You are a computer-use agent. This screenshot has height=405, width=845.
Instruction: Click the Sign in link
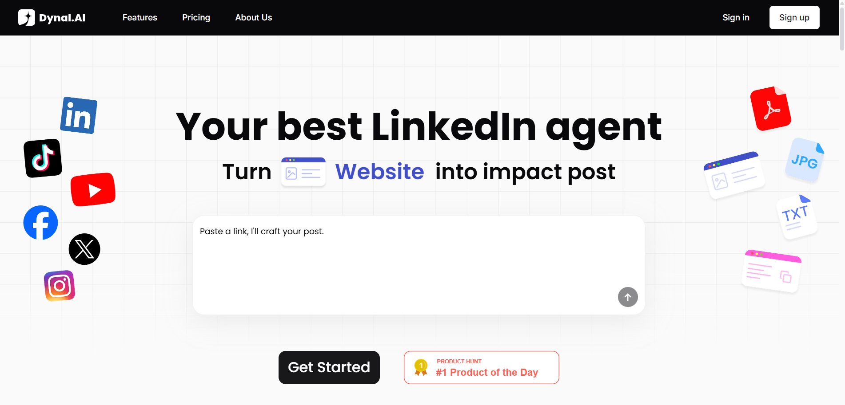pos(736,17)
